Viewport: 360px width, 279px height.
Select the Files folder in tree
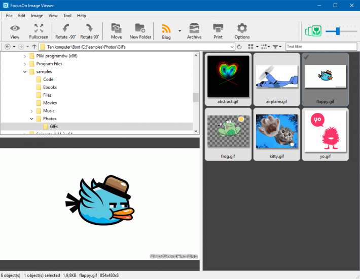(47, 95)
